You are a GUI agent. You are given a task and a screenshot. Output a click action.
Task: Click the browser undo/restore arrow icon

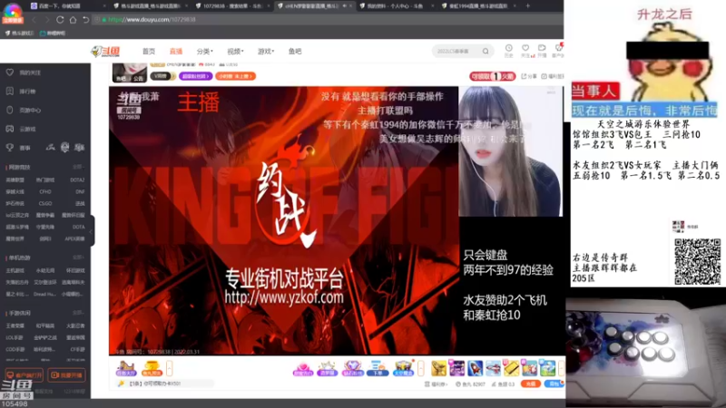[86, 20]
